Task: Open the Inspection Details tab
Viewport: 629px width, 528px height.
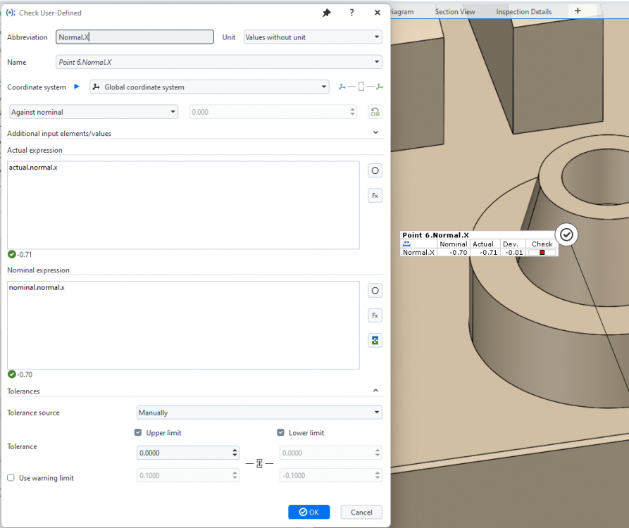Action: [x=523, y=11]
